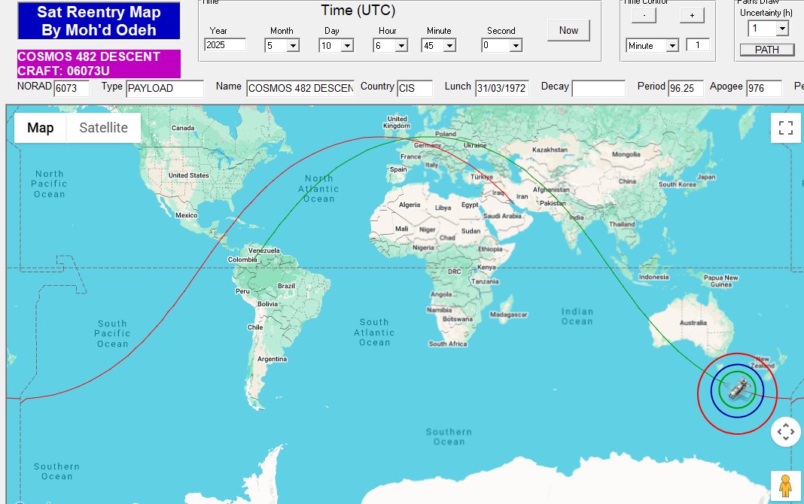Screen dimensions: 804x504
Task: Open the Second dropdown
Action: [x=515, y=46]
